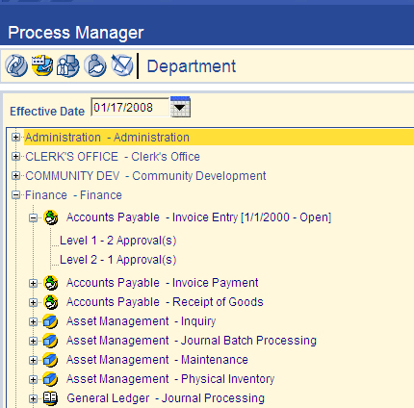Open Accounts Payable - Receipt of Goods
414x408 pixels.
click(165, 302)
